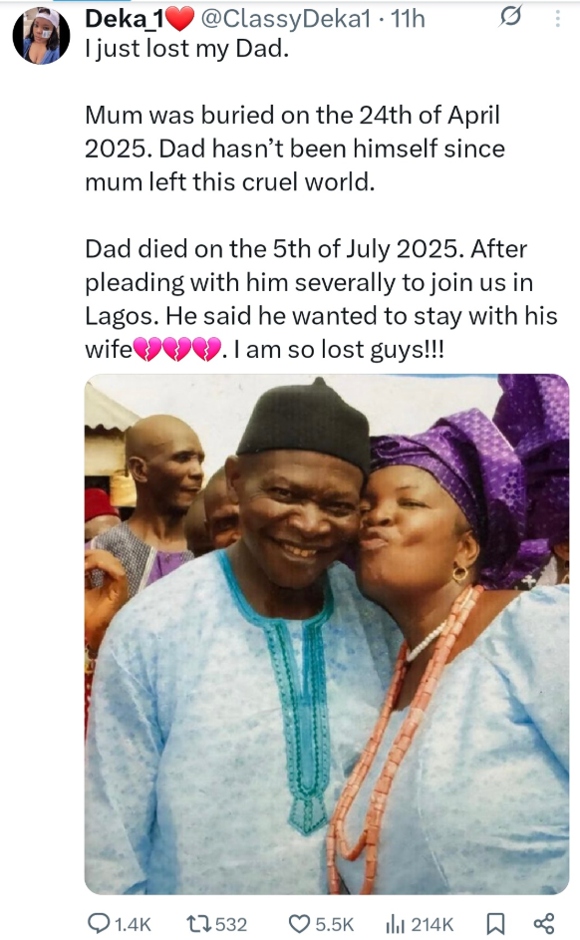Open the three-dot overflow menu
The width and height of the screenshot is (580, 940).
[559, 17]
